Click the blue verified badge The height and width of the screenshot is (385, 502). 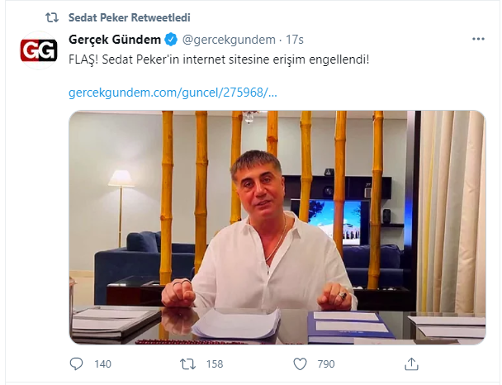tap(171, 40)
